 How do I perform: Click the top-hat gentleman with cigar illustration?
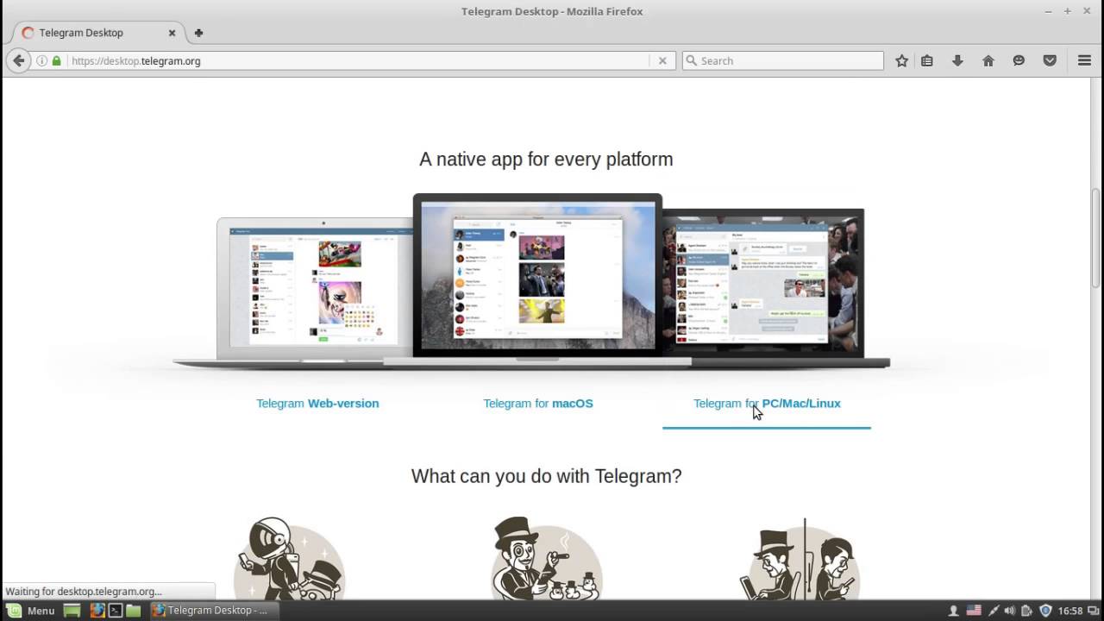(x=546, y=558)
